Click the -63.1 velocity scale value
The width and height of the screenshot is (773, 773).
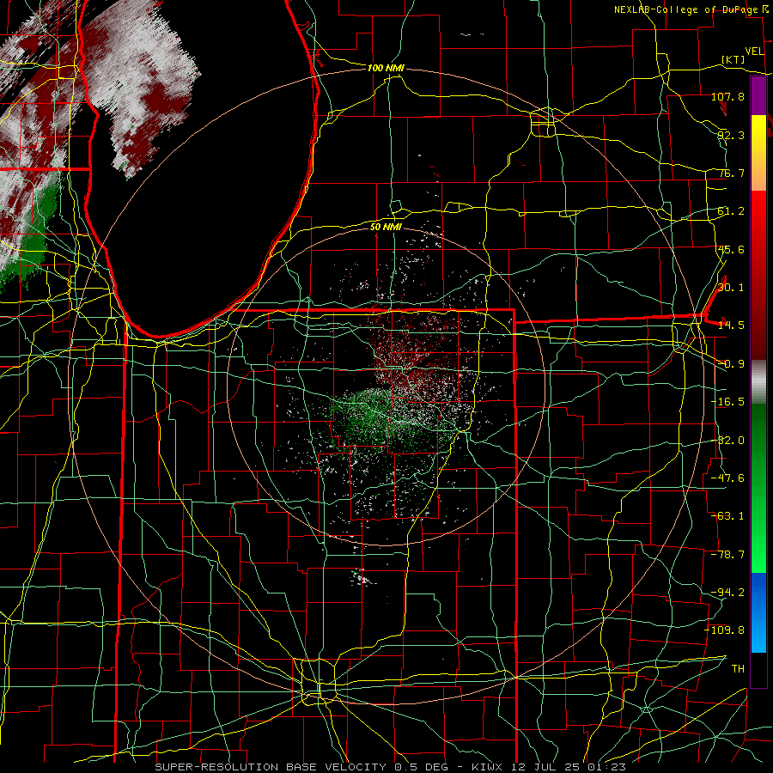click(x=727, y=516)
